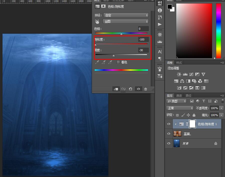Select the first eyedropper tool

(x=97, y=62)
